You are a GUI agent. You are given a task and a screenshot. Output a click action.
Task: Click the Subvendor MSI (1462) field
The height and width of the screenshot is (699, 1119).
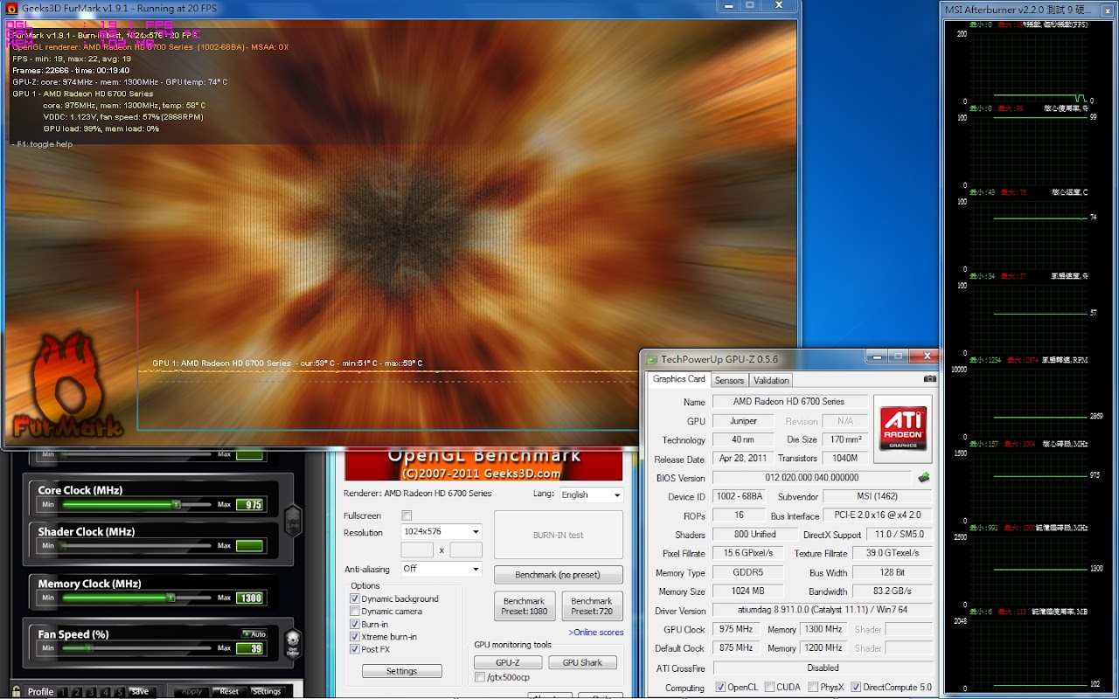pos(878,496)
